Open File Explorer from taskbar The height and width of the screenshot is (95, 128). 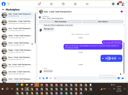(27, 85)
